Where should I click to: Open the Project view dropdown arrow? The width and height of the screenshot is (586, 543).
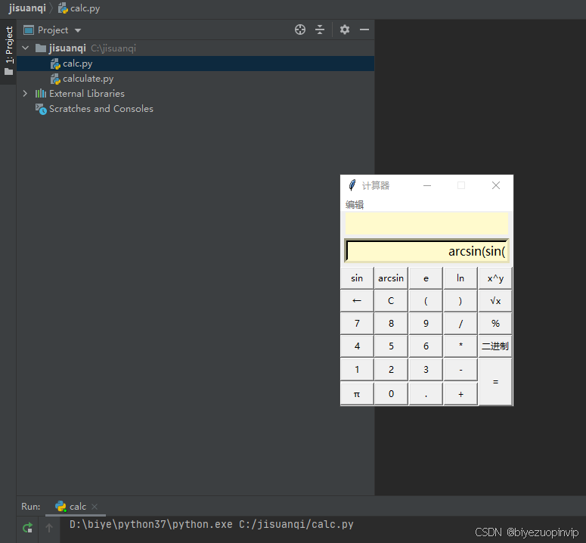pos(78,30)
